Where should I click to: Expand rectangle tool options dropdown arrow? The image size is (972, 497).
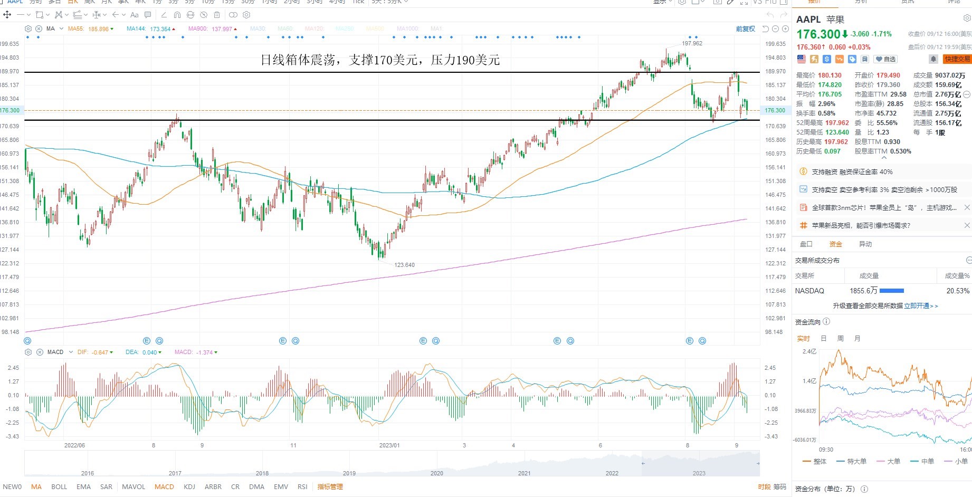coord(47,15)
